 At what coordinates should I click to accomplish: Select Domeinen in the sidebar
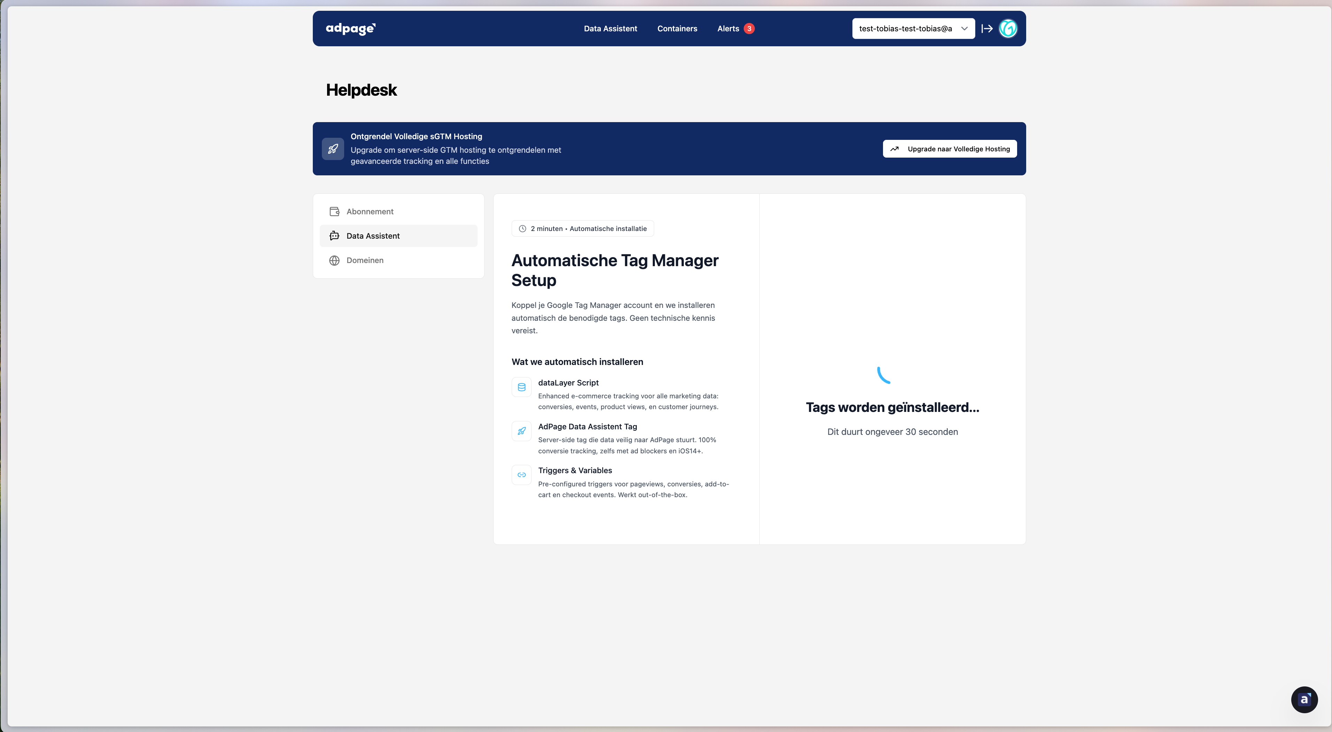pos(365,260)
